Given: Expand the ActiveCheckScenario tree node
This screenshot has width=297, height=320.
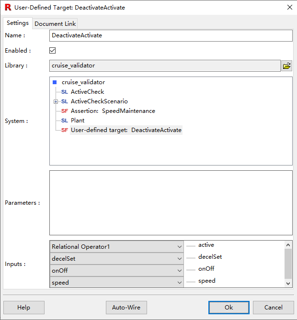Looking at the screenshot, I should pyautogui.click(x=56, y=101).
